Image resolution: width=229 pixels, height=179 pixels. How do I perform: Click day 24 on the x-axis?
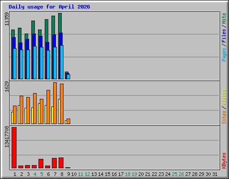pyautogui.click(x=168, y=174)
